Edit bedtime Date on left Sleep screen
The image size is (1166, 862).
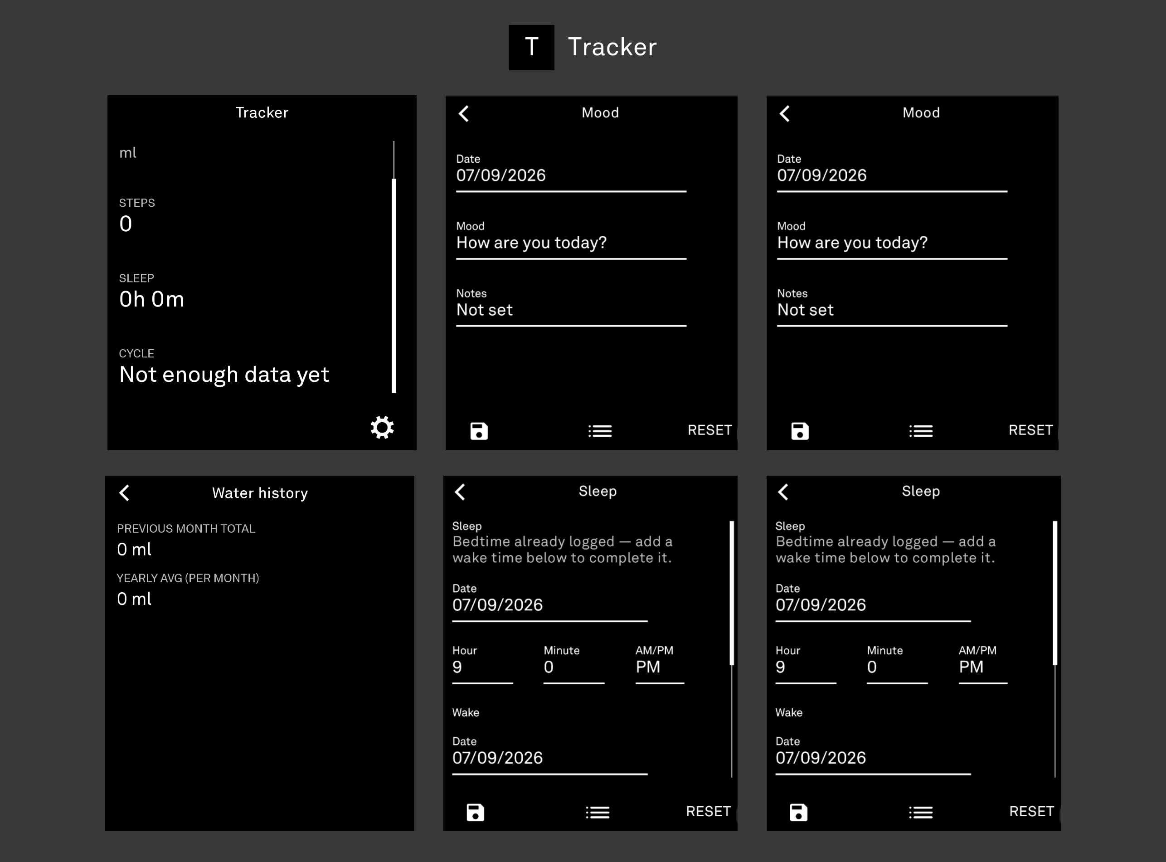click(x=550, y=602)
